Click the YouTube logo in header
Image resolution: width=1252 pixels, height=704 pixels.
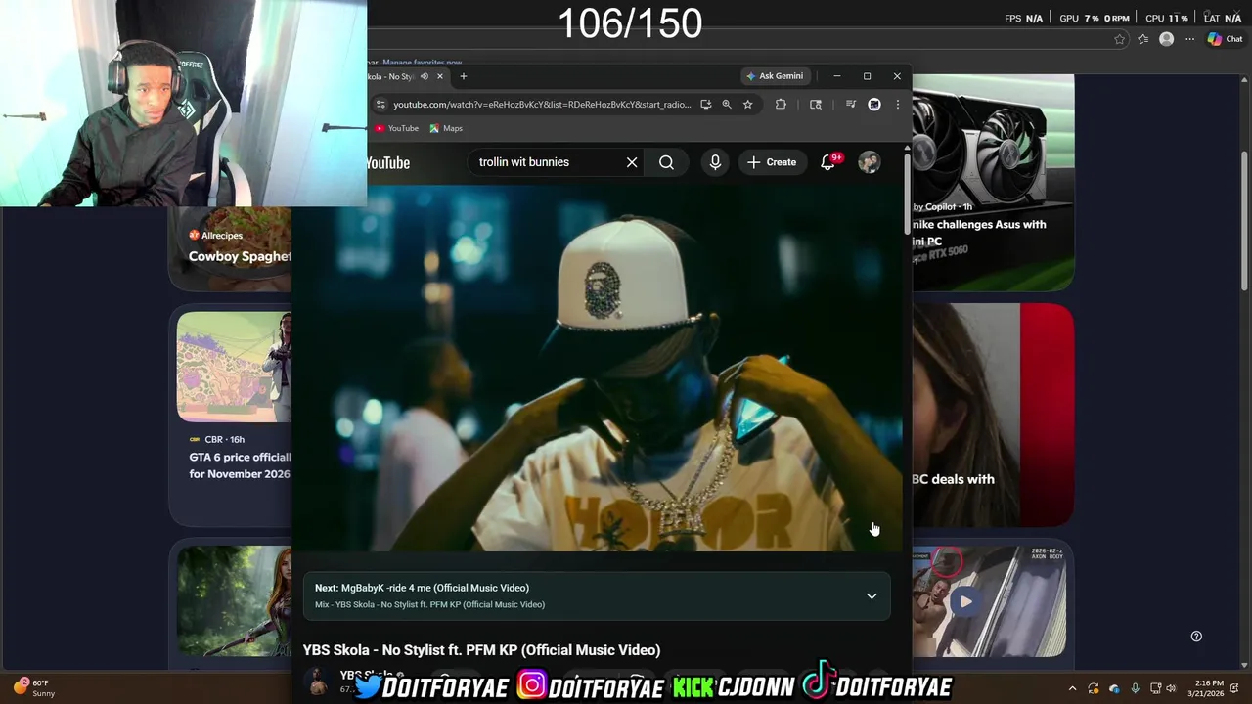point(388,163)
